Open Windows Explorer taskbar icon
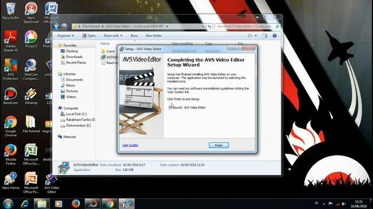This screenshot has width=373, height=209. (41, 204)
